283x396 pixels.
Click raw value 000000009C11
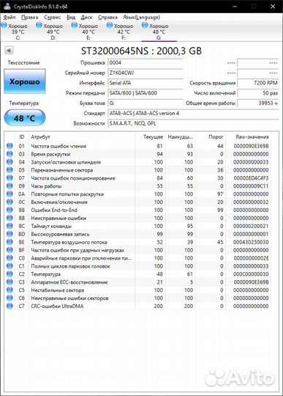click(x=251, y=186)
